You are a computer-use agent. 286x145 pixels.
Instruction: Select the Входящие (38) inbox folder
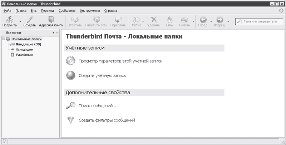(29, 44)
